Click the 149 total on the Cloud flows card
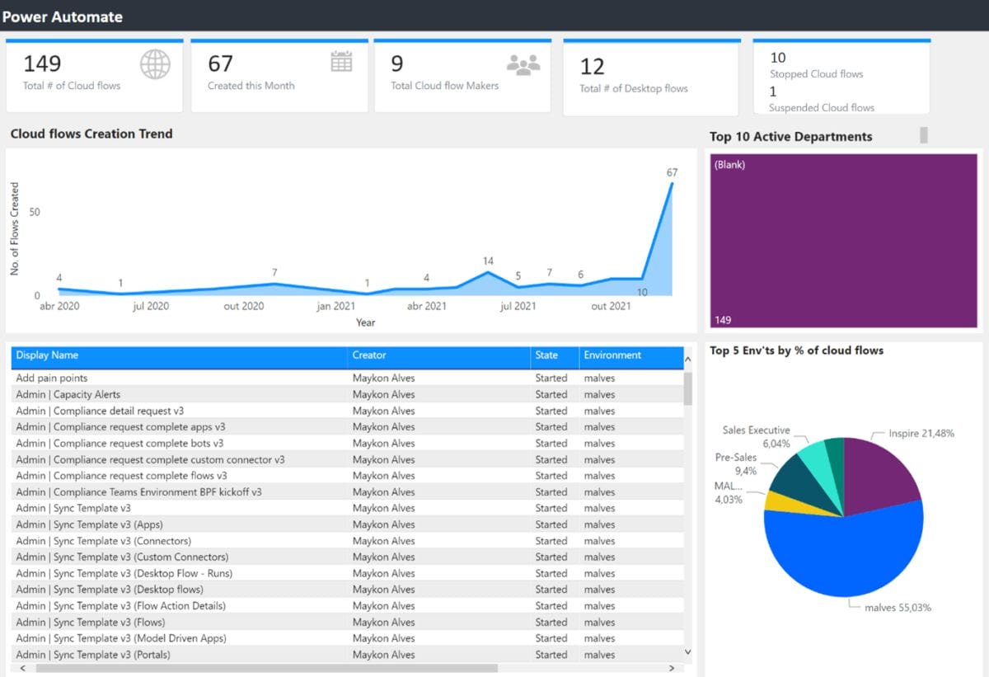Image resolution: width=989 pixels, height=677 pixels. pyautogui.click(x=40, y=63)
